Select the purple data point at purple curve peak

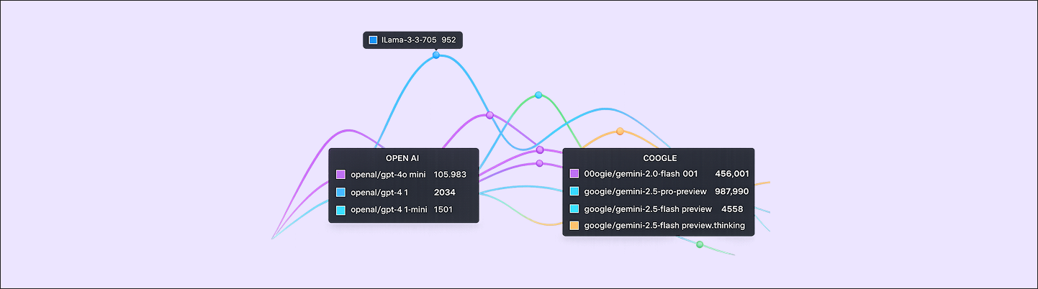489,115
